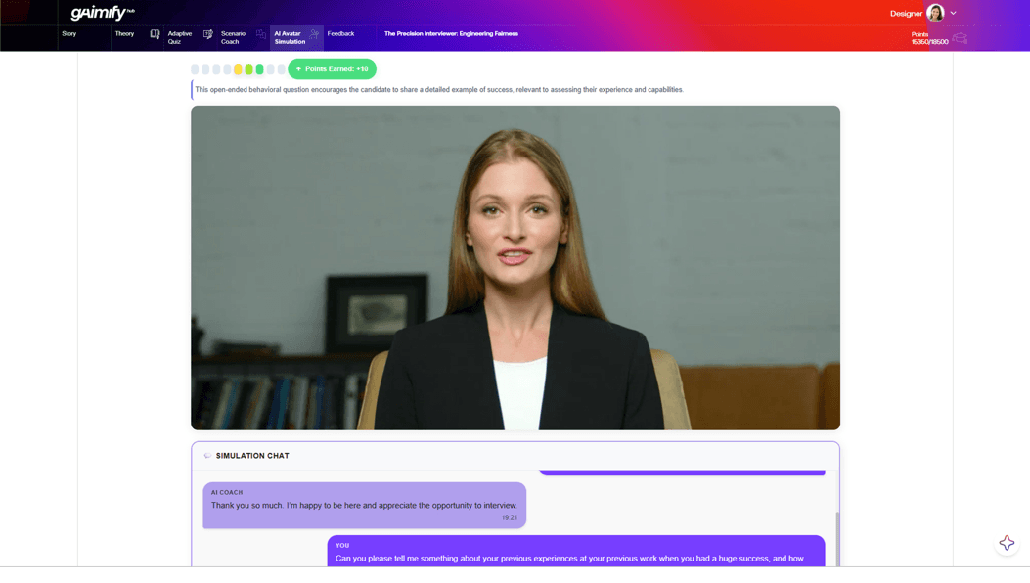
Task: Click the quiz pencil icon beside Adaptive Quiz
Action: pyautogui.click(x=207, y=33)
